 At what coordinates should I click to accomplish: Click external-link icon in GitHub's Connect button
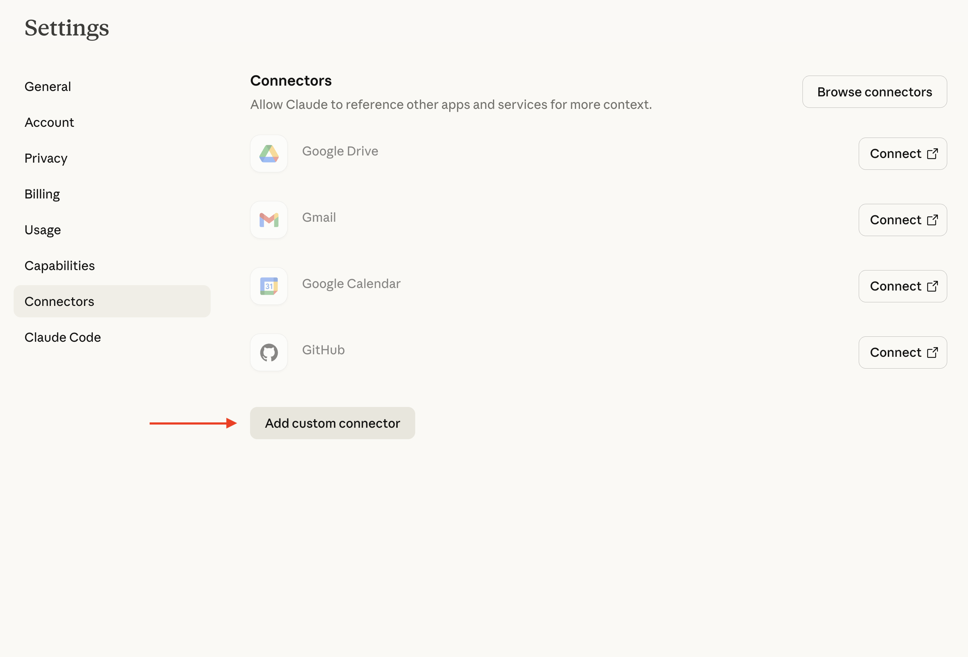click(932, 353)
